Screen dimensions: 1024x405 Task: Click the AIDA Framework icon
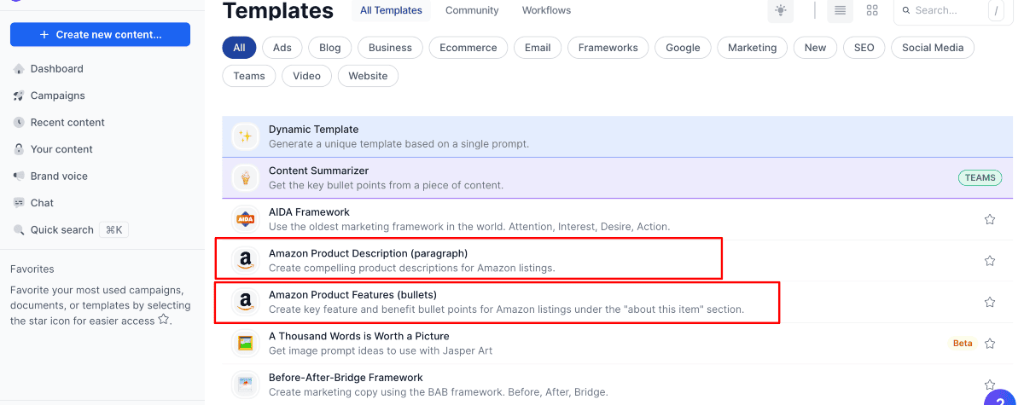[x=246, y=219]
